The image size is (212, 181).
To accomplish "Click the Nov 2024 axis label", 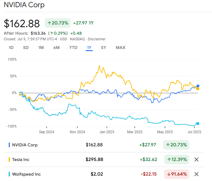I will [77, 132].
